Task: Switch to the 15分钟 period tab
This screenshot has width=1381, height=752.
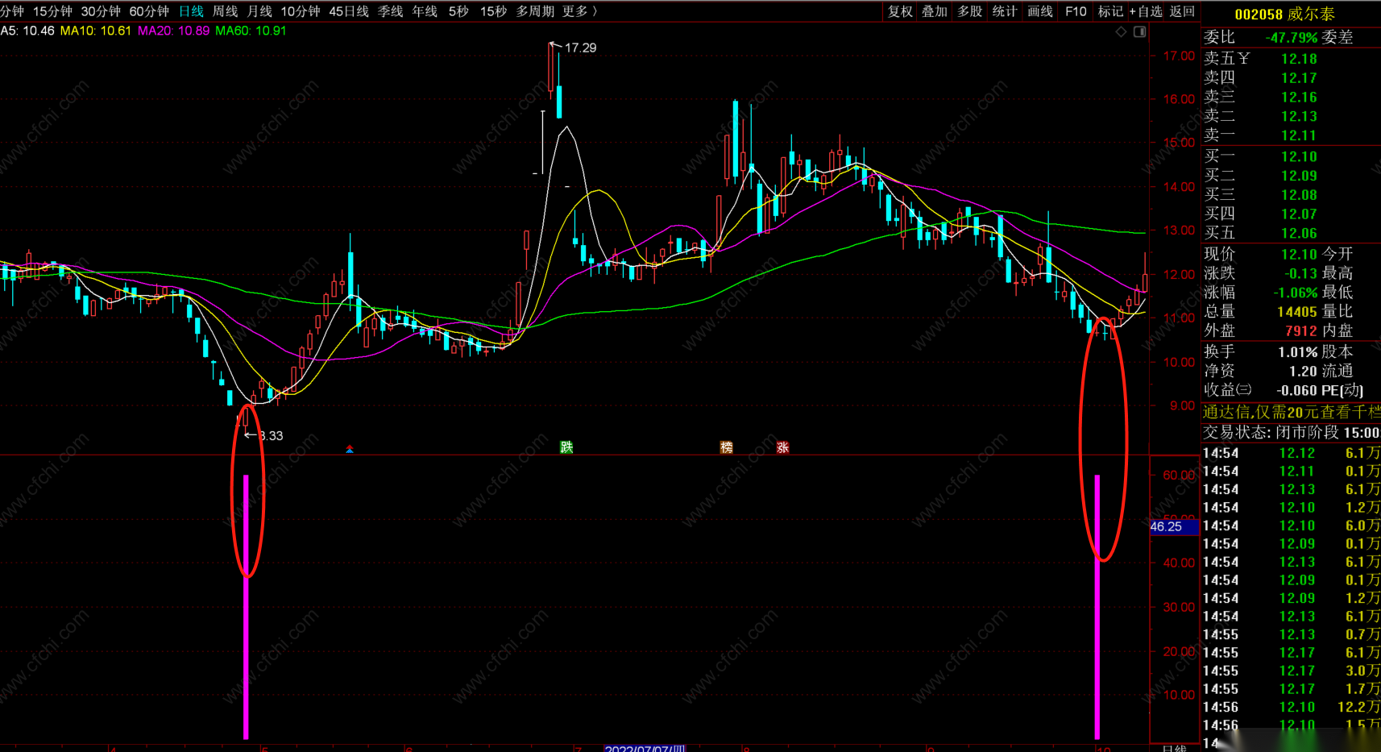Action: click(x=52, y=11)
